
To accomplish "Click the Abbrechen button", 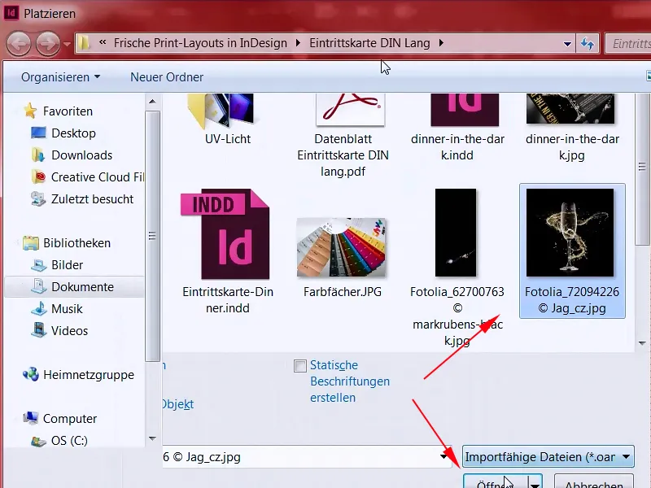I will (x=594, y=481).
